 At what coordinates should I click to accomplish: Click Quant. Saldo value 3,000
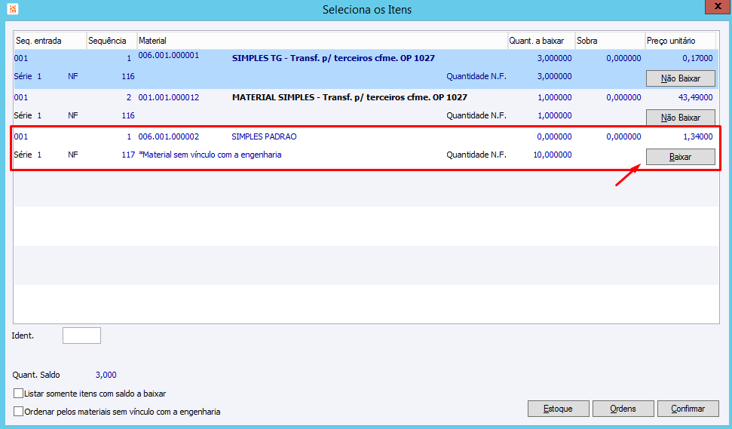coord(106,375)
